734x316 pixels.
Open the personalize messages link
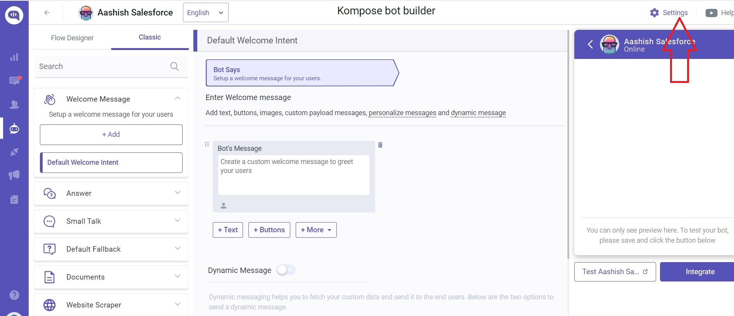coord(402,113)
